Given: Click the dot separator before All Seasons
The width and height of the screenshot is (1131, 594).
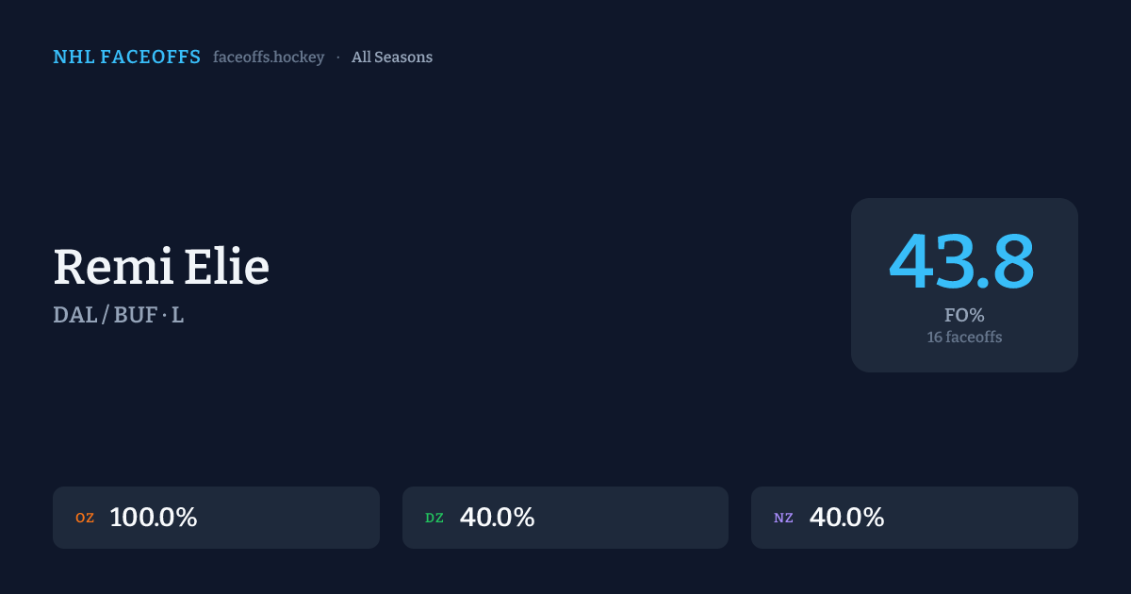Looking at the screenshot, I should (x=338, y=58).
